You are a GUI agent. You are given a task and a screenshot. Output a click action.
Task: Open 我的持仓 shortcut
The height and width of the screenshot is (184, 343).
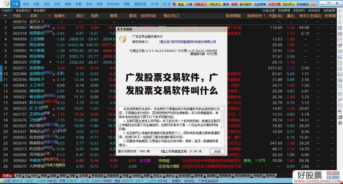pyautogui.click(x=289, y=4)
